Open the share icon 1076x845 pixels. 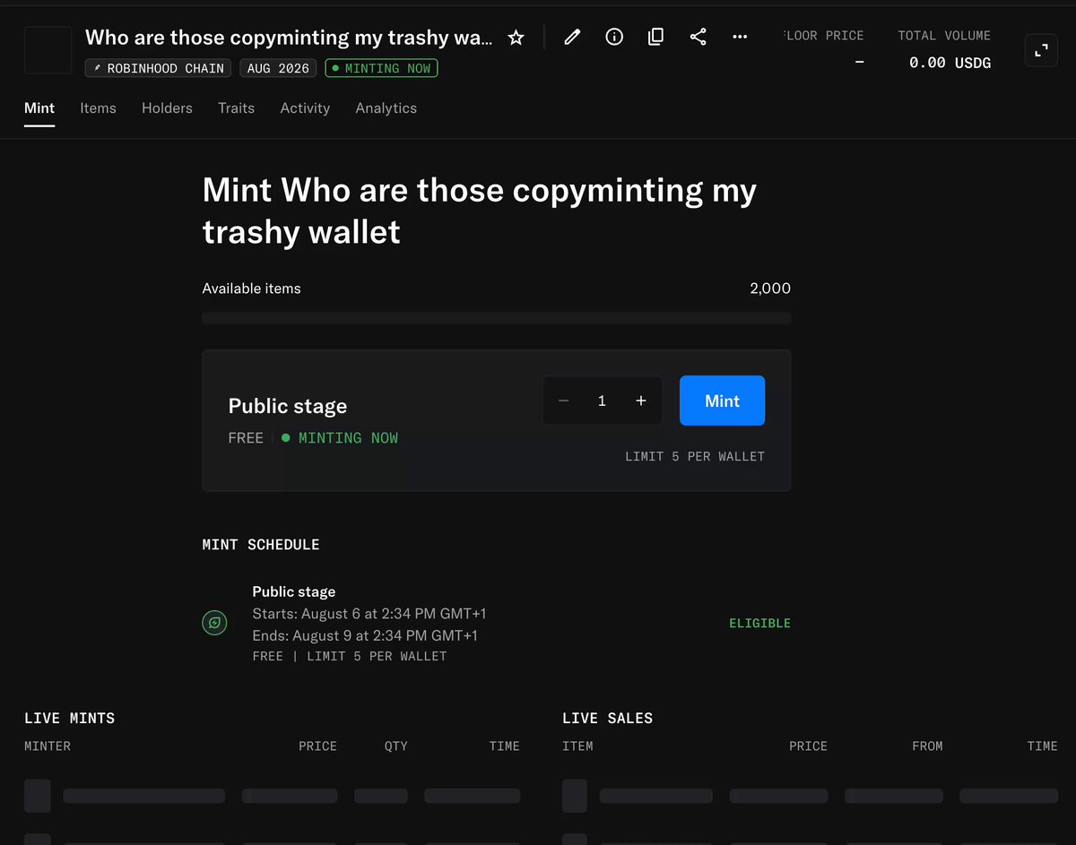[699, 37]
